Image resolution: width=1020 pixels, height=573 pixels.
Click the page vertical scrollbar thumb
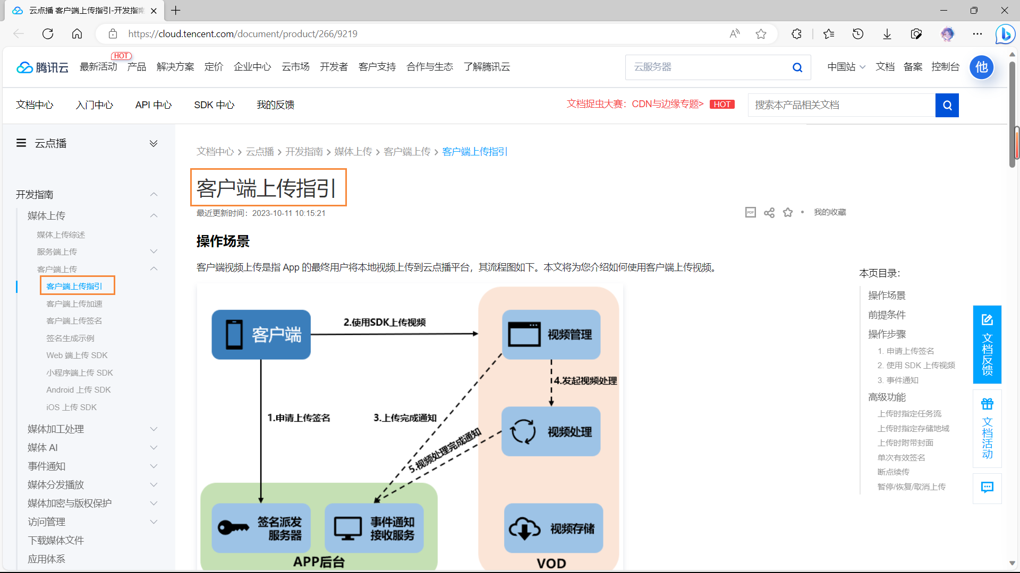click(1013, 114)
